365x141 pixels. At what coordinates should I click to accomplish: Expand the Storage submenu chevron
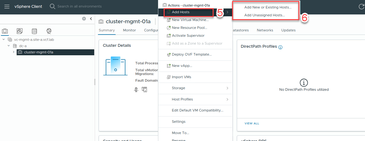coord(227,88)
